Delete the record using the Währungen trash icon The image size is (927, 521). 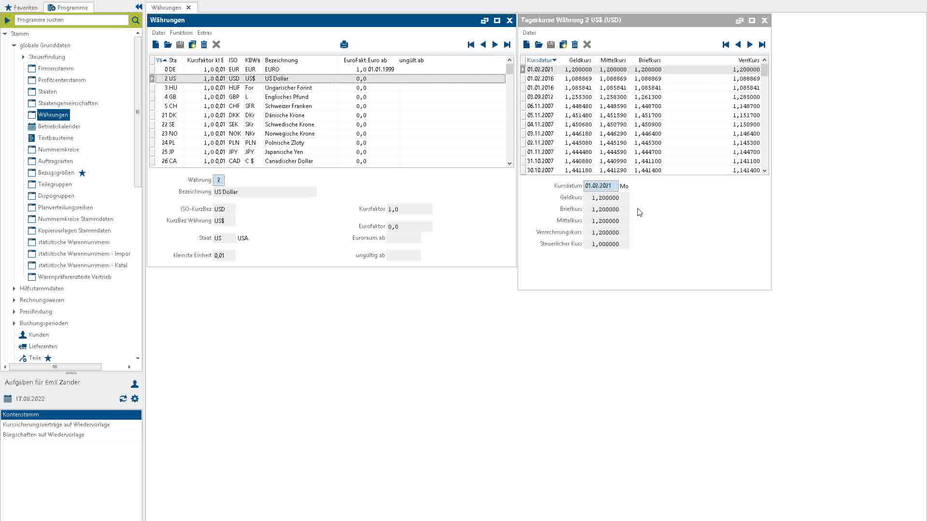click(x=204, y=44)
